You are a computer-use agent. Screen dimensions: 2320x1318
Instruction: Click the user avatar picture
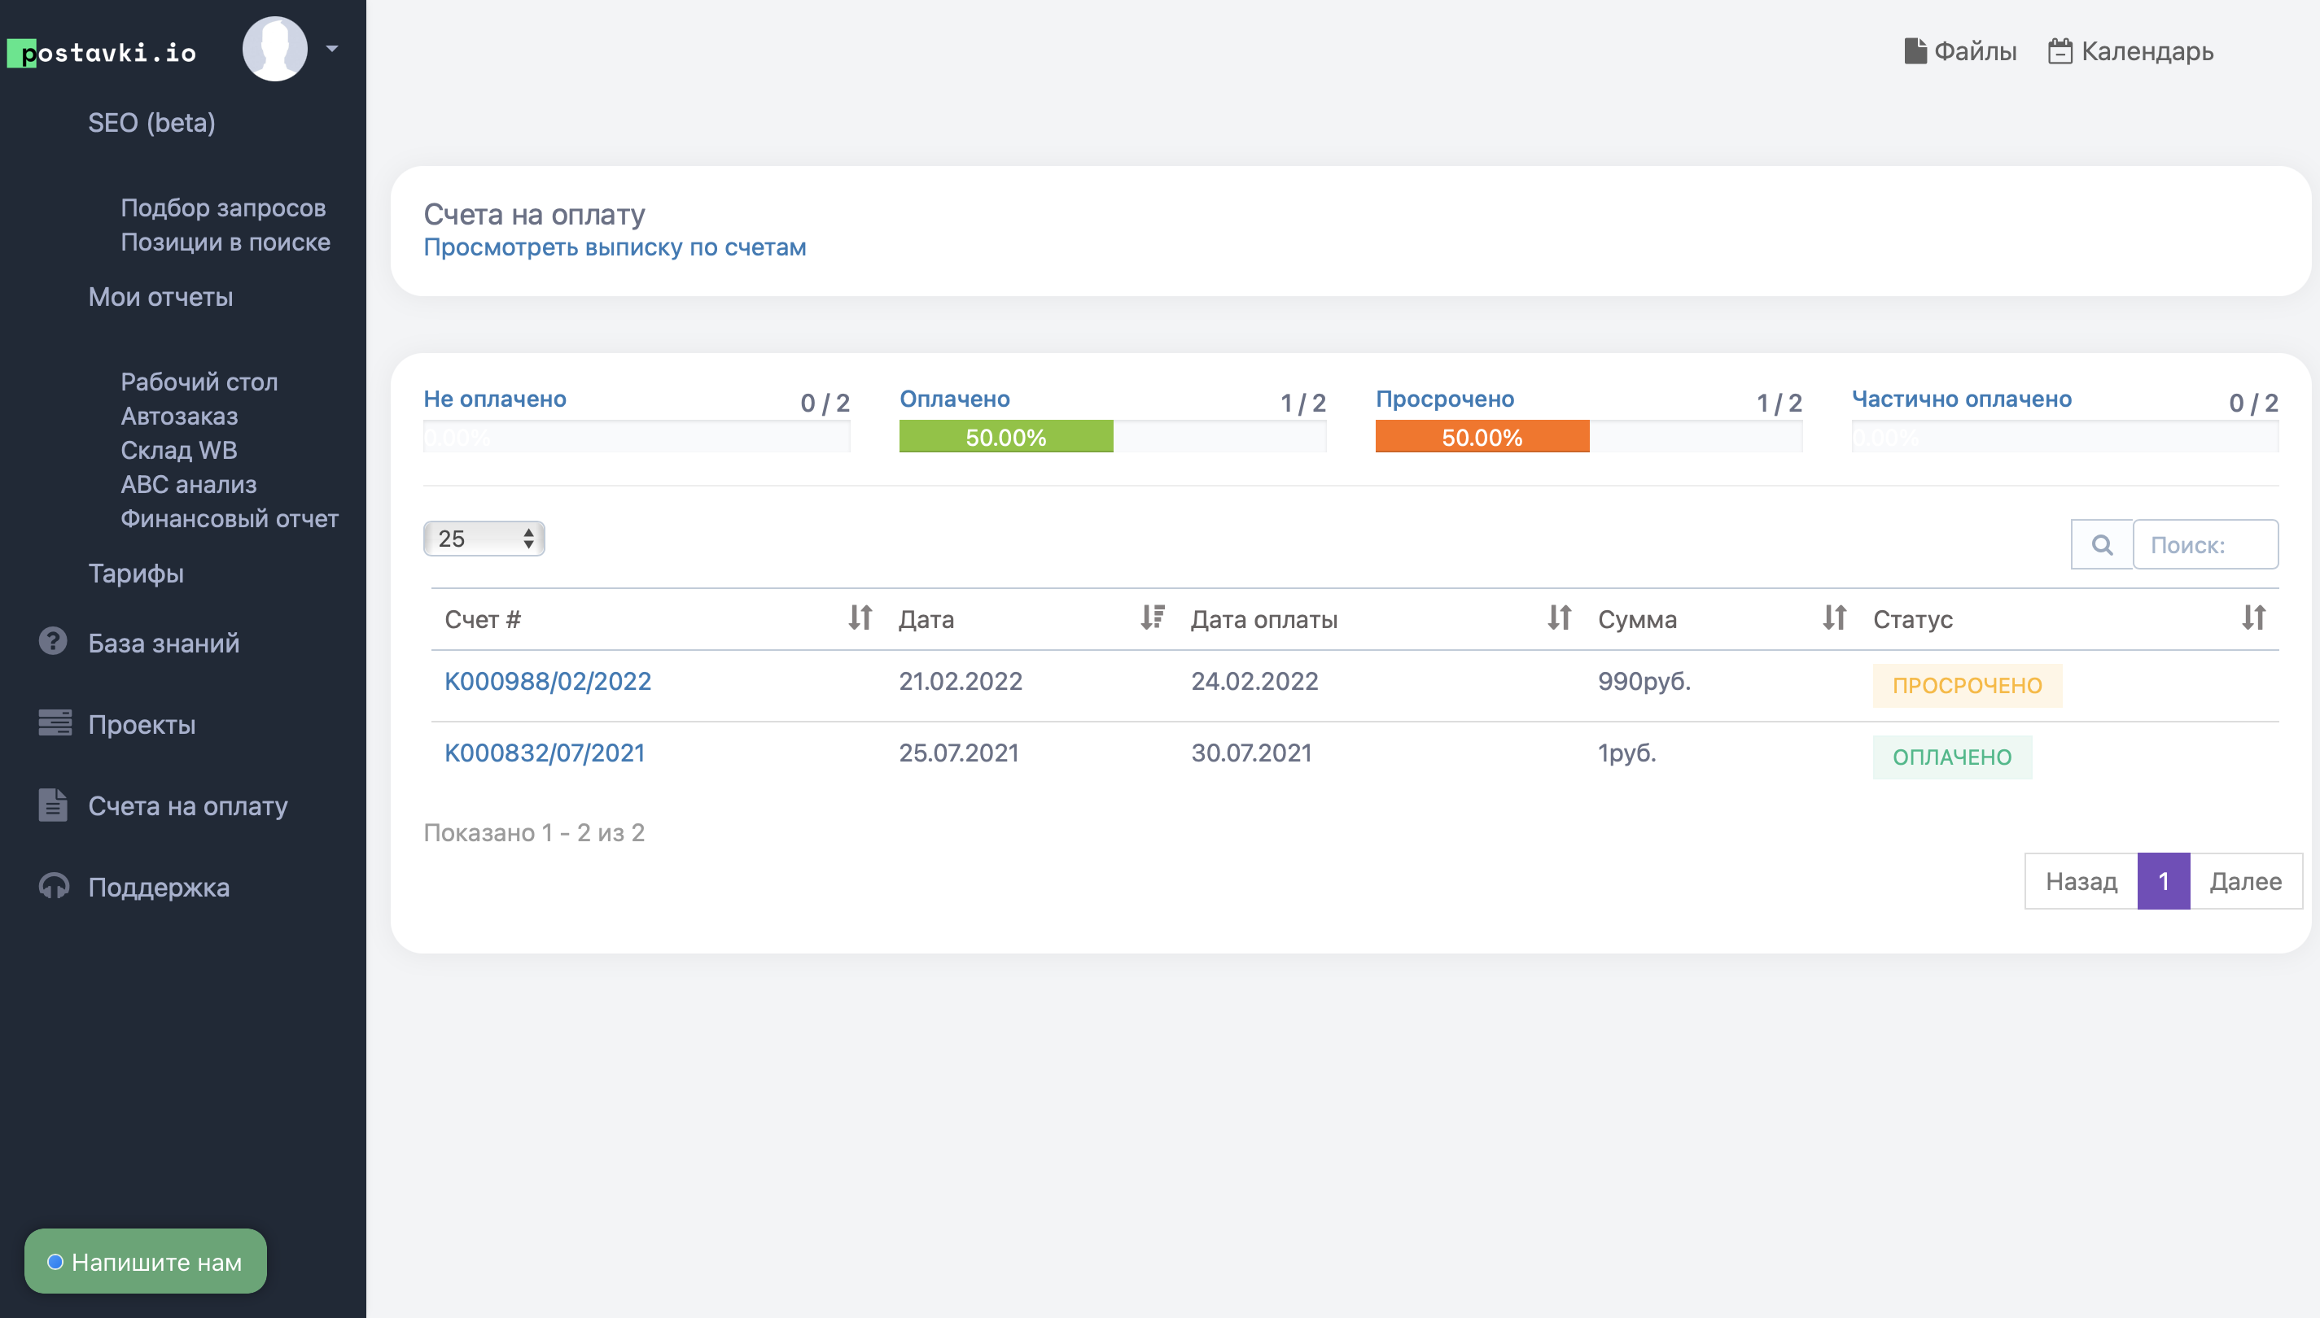tap(275, 49)
